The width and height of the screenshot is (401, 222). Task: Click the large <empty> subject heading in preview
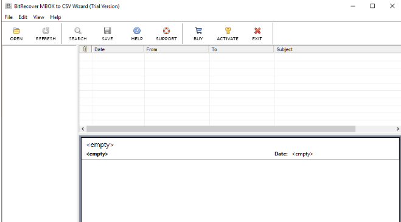tap(100, 145)
